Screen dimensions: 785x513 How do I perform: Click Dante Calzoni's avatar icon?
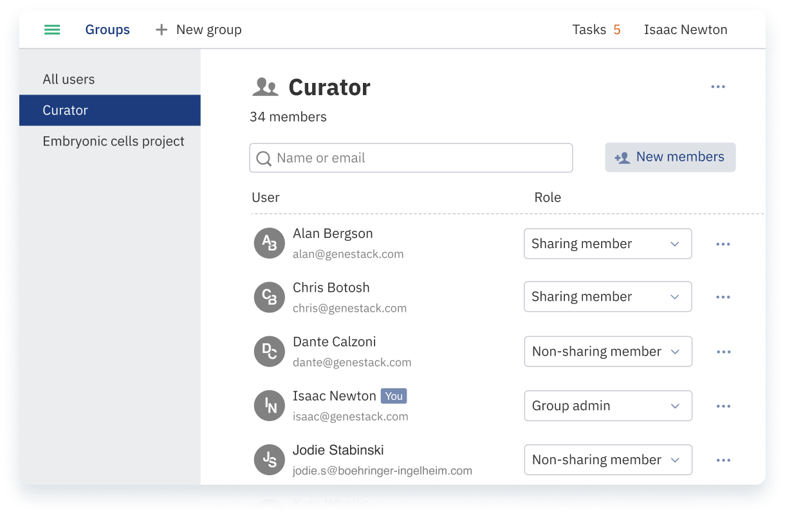click(269, 351)
